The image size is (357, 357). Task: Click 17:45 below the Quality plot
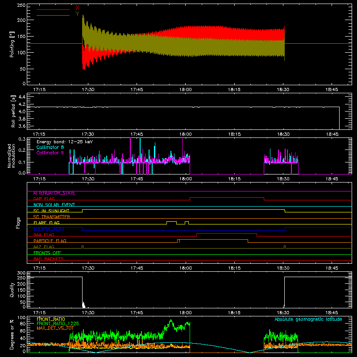(x=137, y=313)
